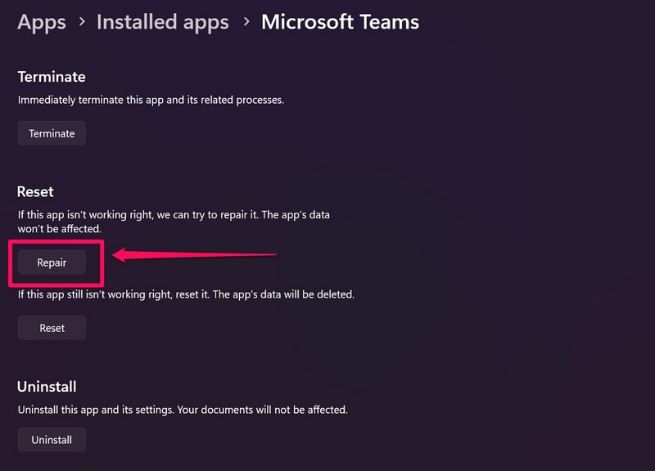Viewport: 655px width, 471px height.
Task: Click the chevron after Apps breadcrumb
Action: tap(80, 22)
